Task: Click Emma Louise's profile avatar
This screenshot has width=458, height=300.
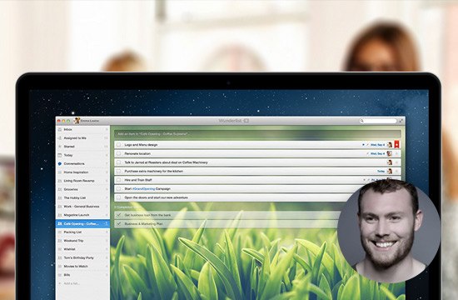Action: (77, 121)
